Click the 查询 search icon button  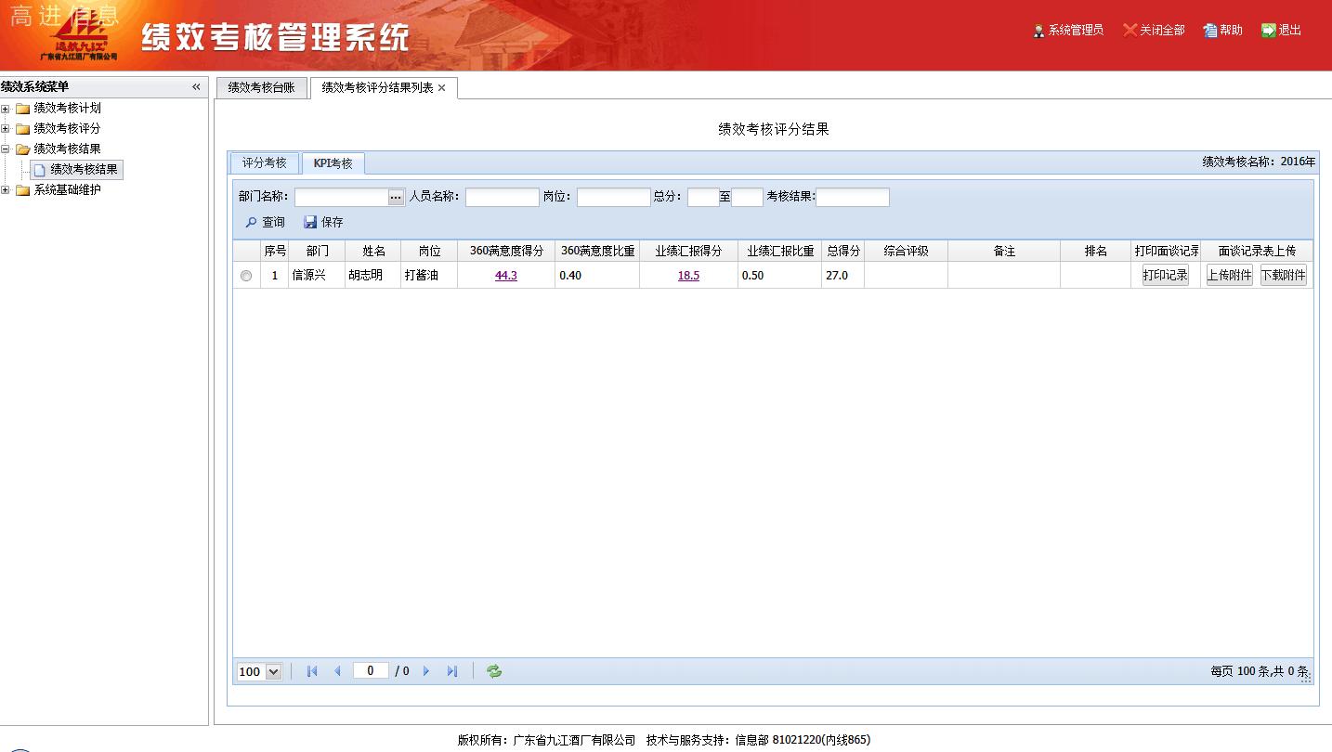(251, 223)
